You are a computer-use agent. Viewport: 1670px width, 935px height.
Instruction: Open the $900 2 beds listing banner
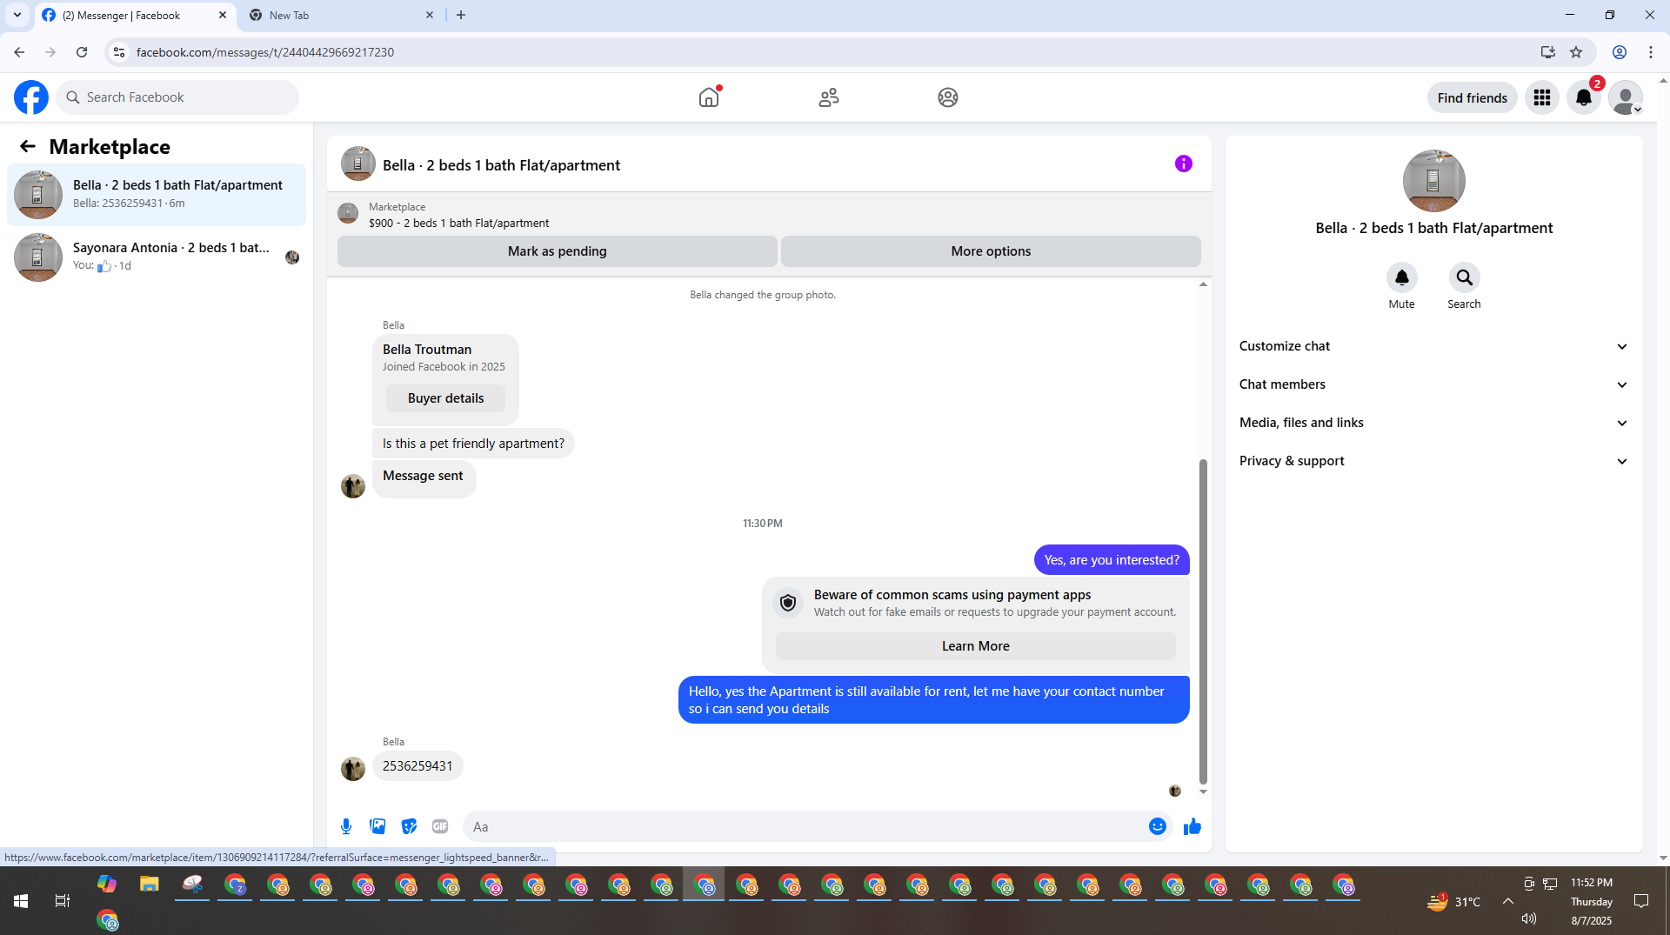(769, 215)
